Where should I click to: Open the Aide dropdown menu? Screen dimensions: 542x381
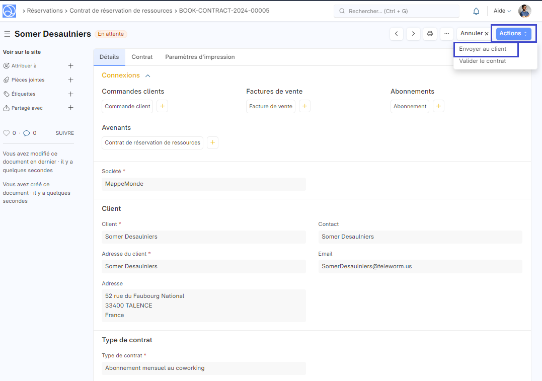pos(502,11)
